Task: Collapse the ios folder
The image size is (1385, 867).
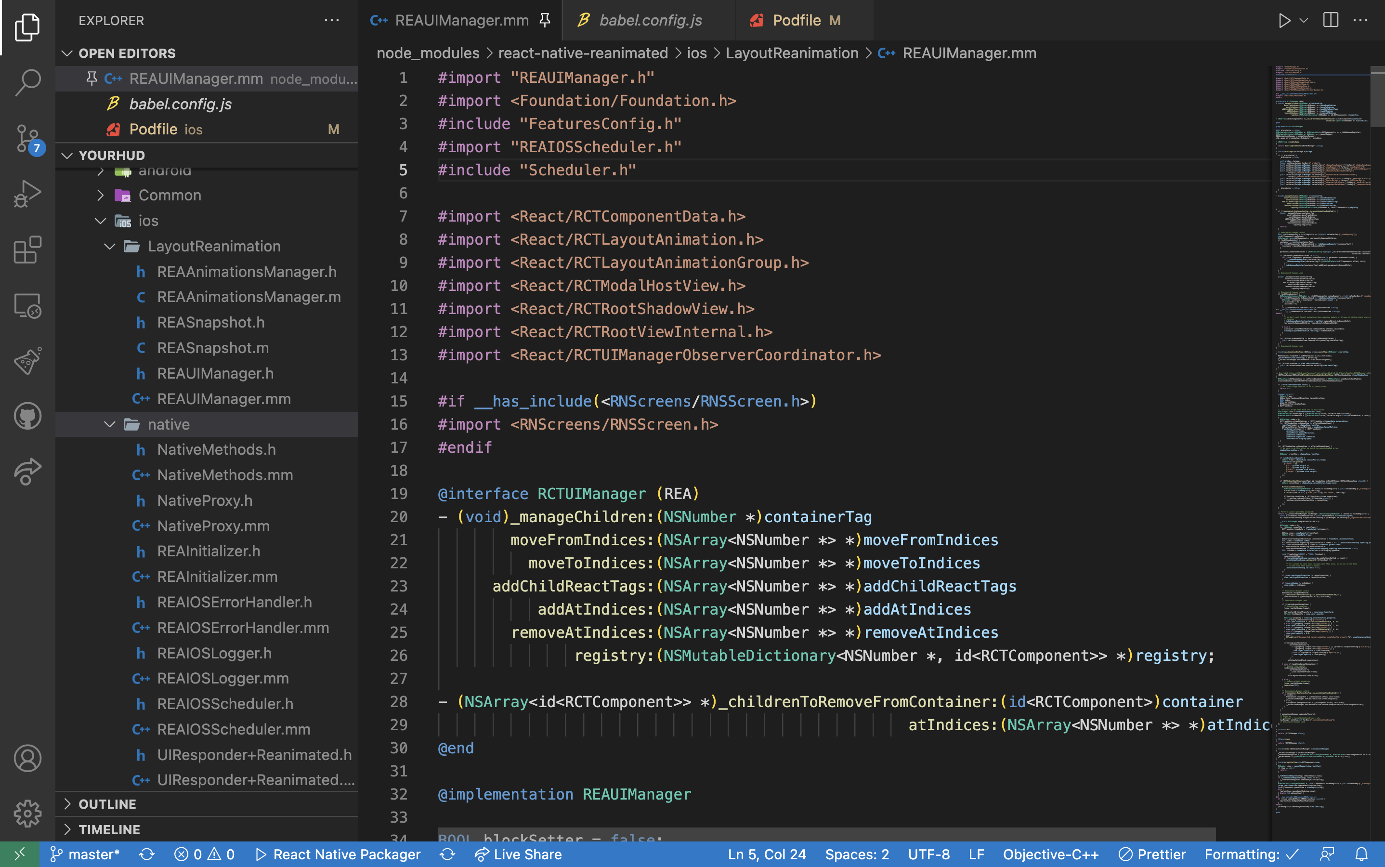Action: 207,221
